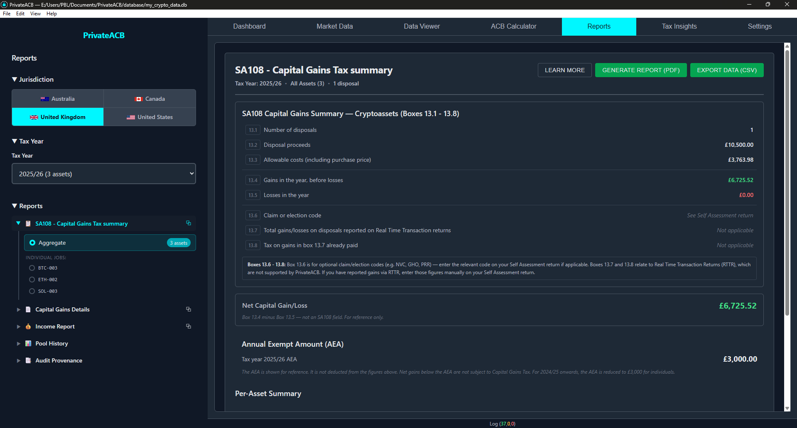
Task: Expand the Pool History report section
Action: (18, 343)
